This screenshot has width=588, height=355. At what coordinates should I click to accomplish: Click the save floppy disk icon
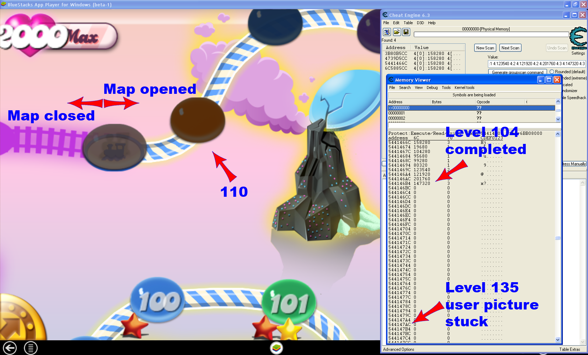406,32
